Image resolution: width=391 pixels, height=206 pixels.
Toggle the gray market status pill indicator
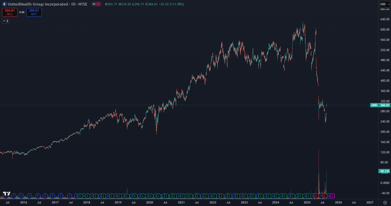click(94, 4)
